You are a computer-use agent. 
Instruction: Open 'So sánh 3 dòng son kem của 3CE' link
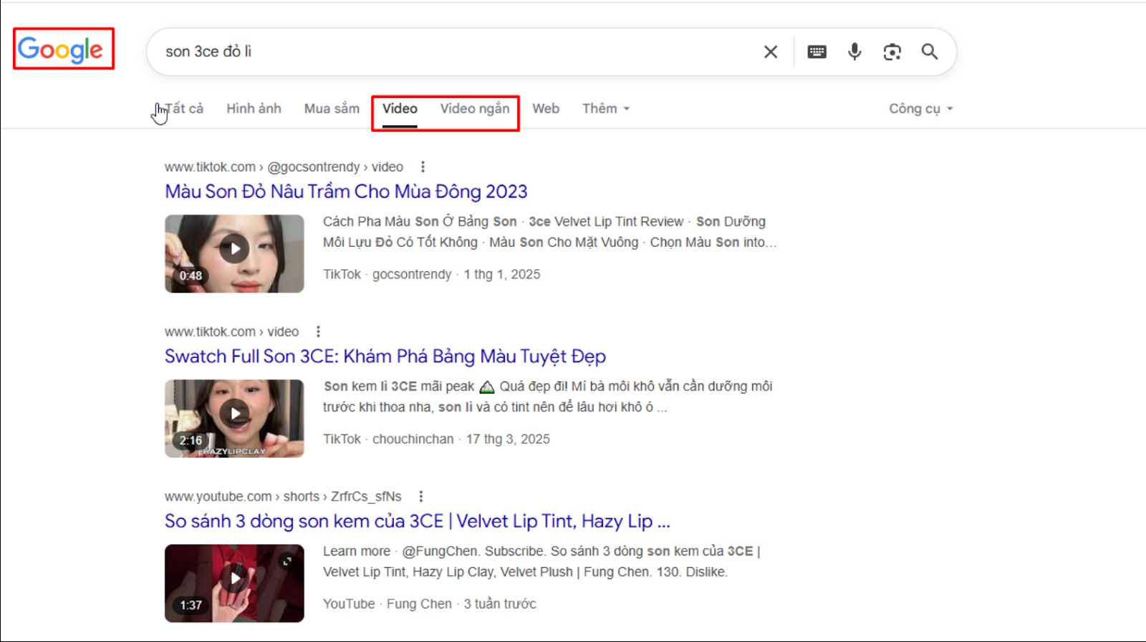point(418,521)
